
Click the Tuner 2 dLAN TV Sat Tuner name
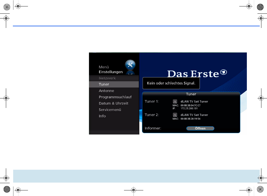point(194,115)
